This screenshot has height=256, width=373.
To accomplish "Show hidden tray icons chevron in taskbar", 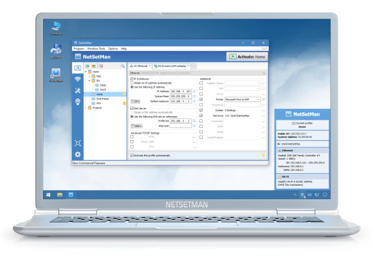I will [295, 195].
